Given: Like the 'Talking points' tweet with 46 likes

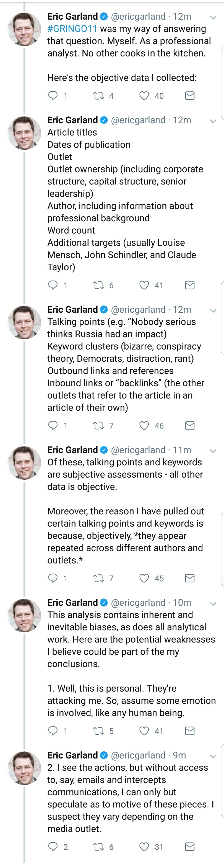Looking at the screenshot, I should pyautogui.click(x=144, y=425).
